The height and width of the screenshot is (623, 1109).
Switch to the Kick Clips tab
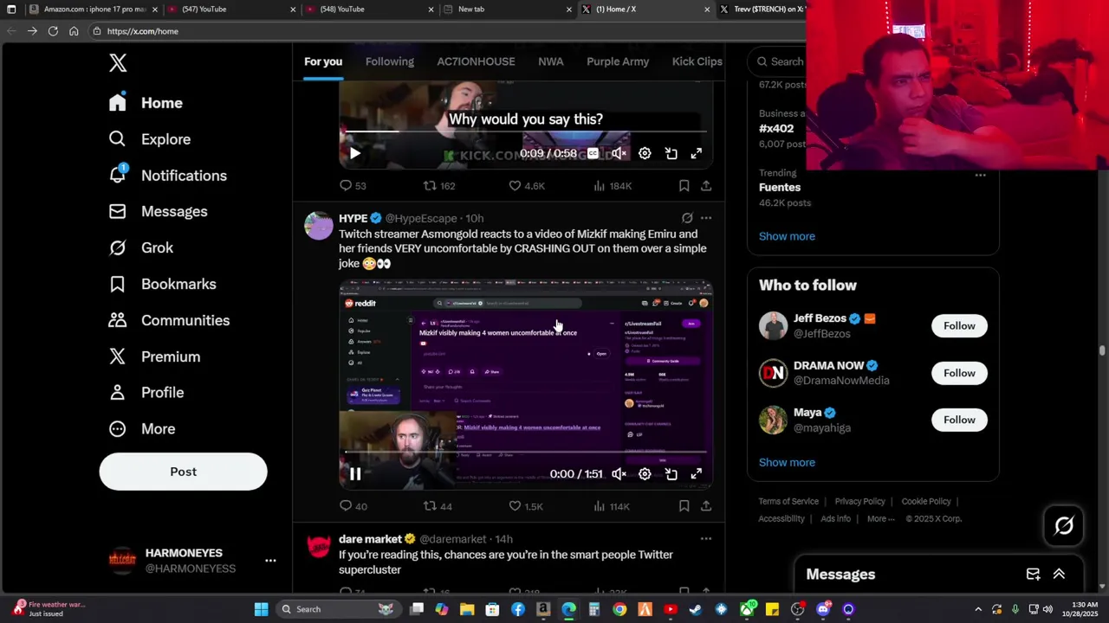click(697, 61)
